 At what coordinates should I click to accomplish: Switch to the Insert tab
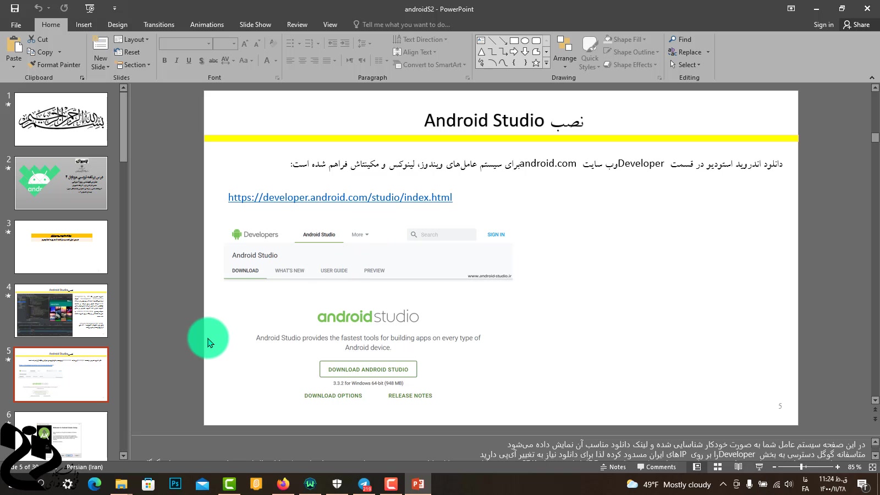84,25
